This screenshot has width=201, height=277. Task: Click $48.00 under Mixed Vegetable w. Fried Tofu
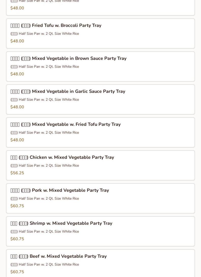[17, 140]
